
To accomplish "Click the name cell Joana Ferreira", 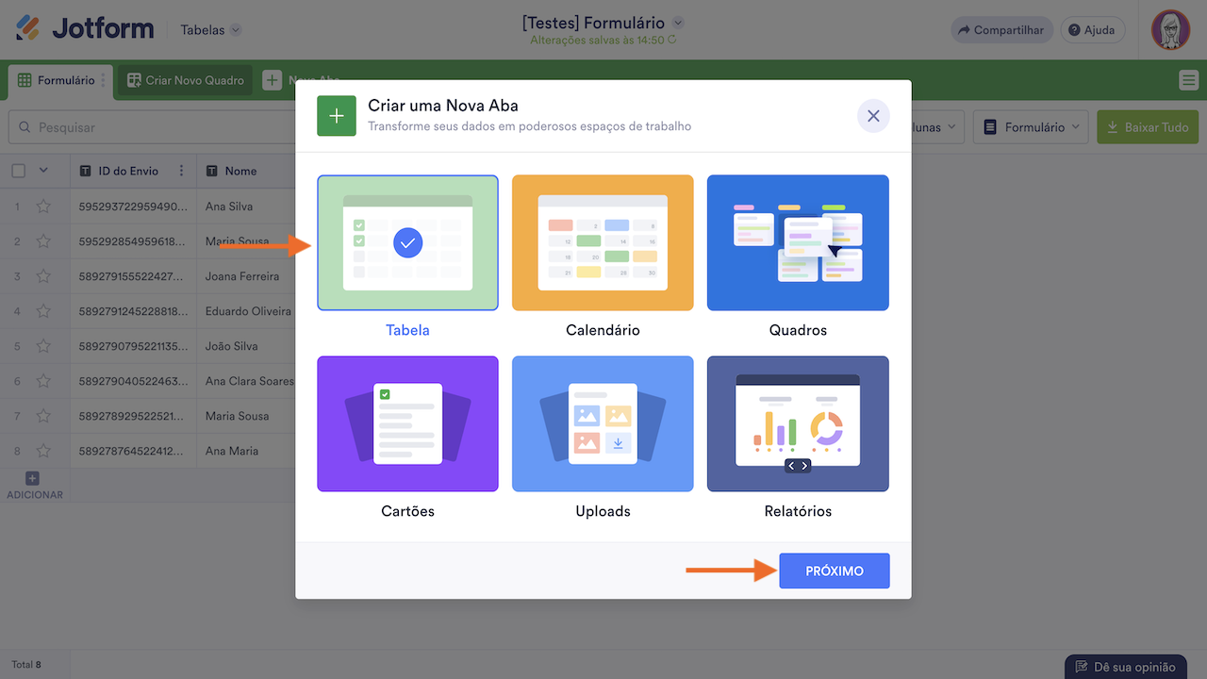I will [246, 276].
